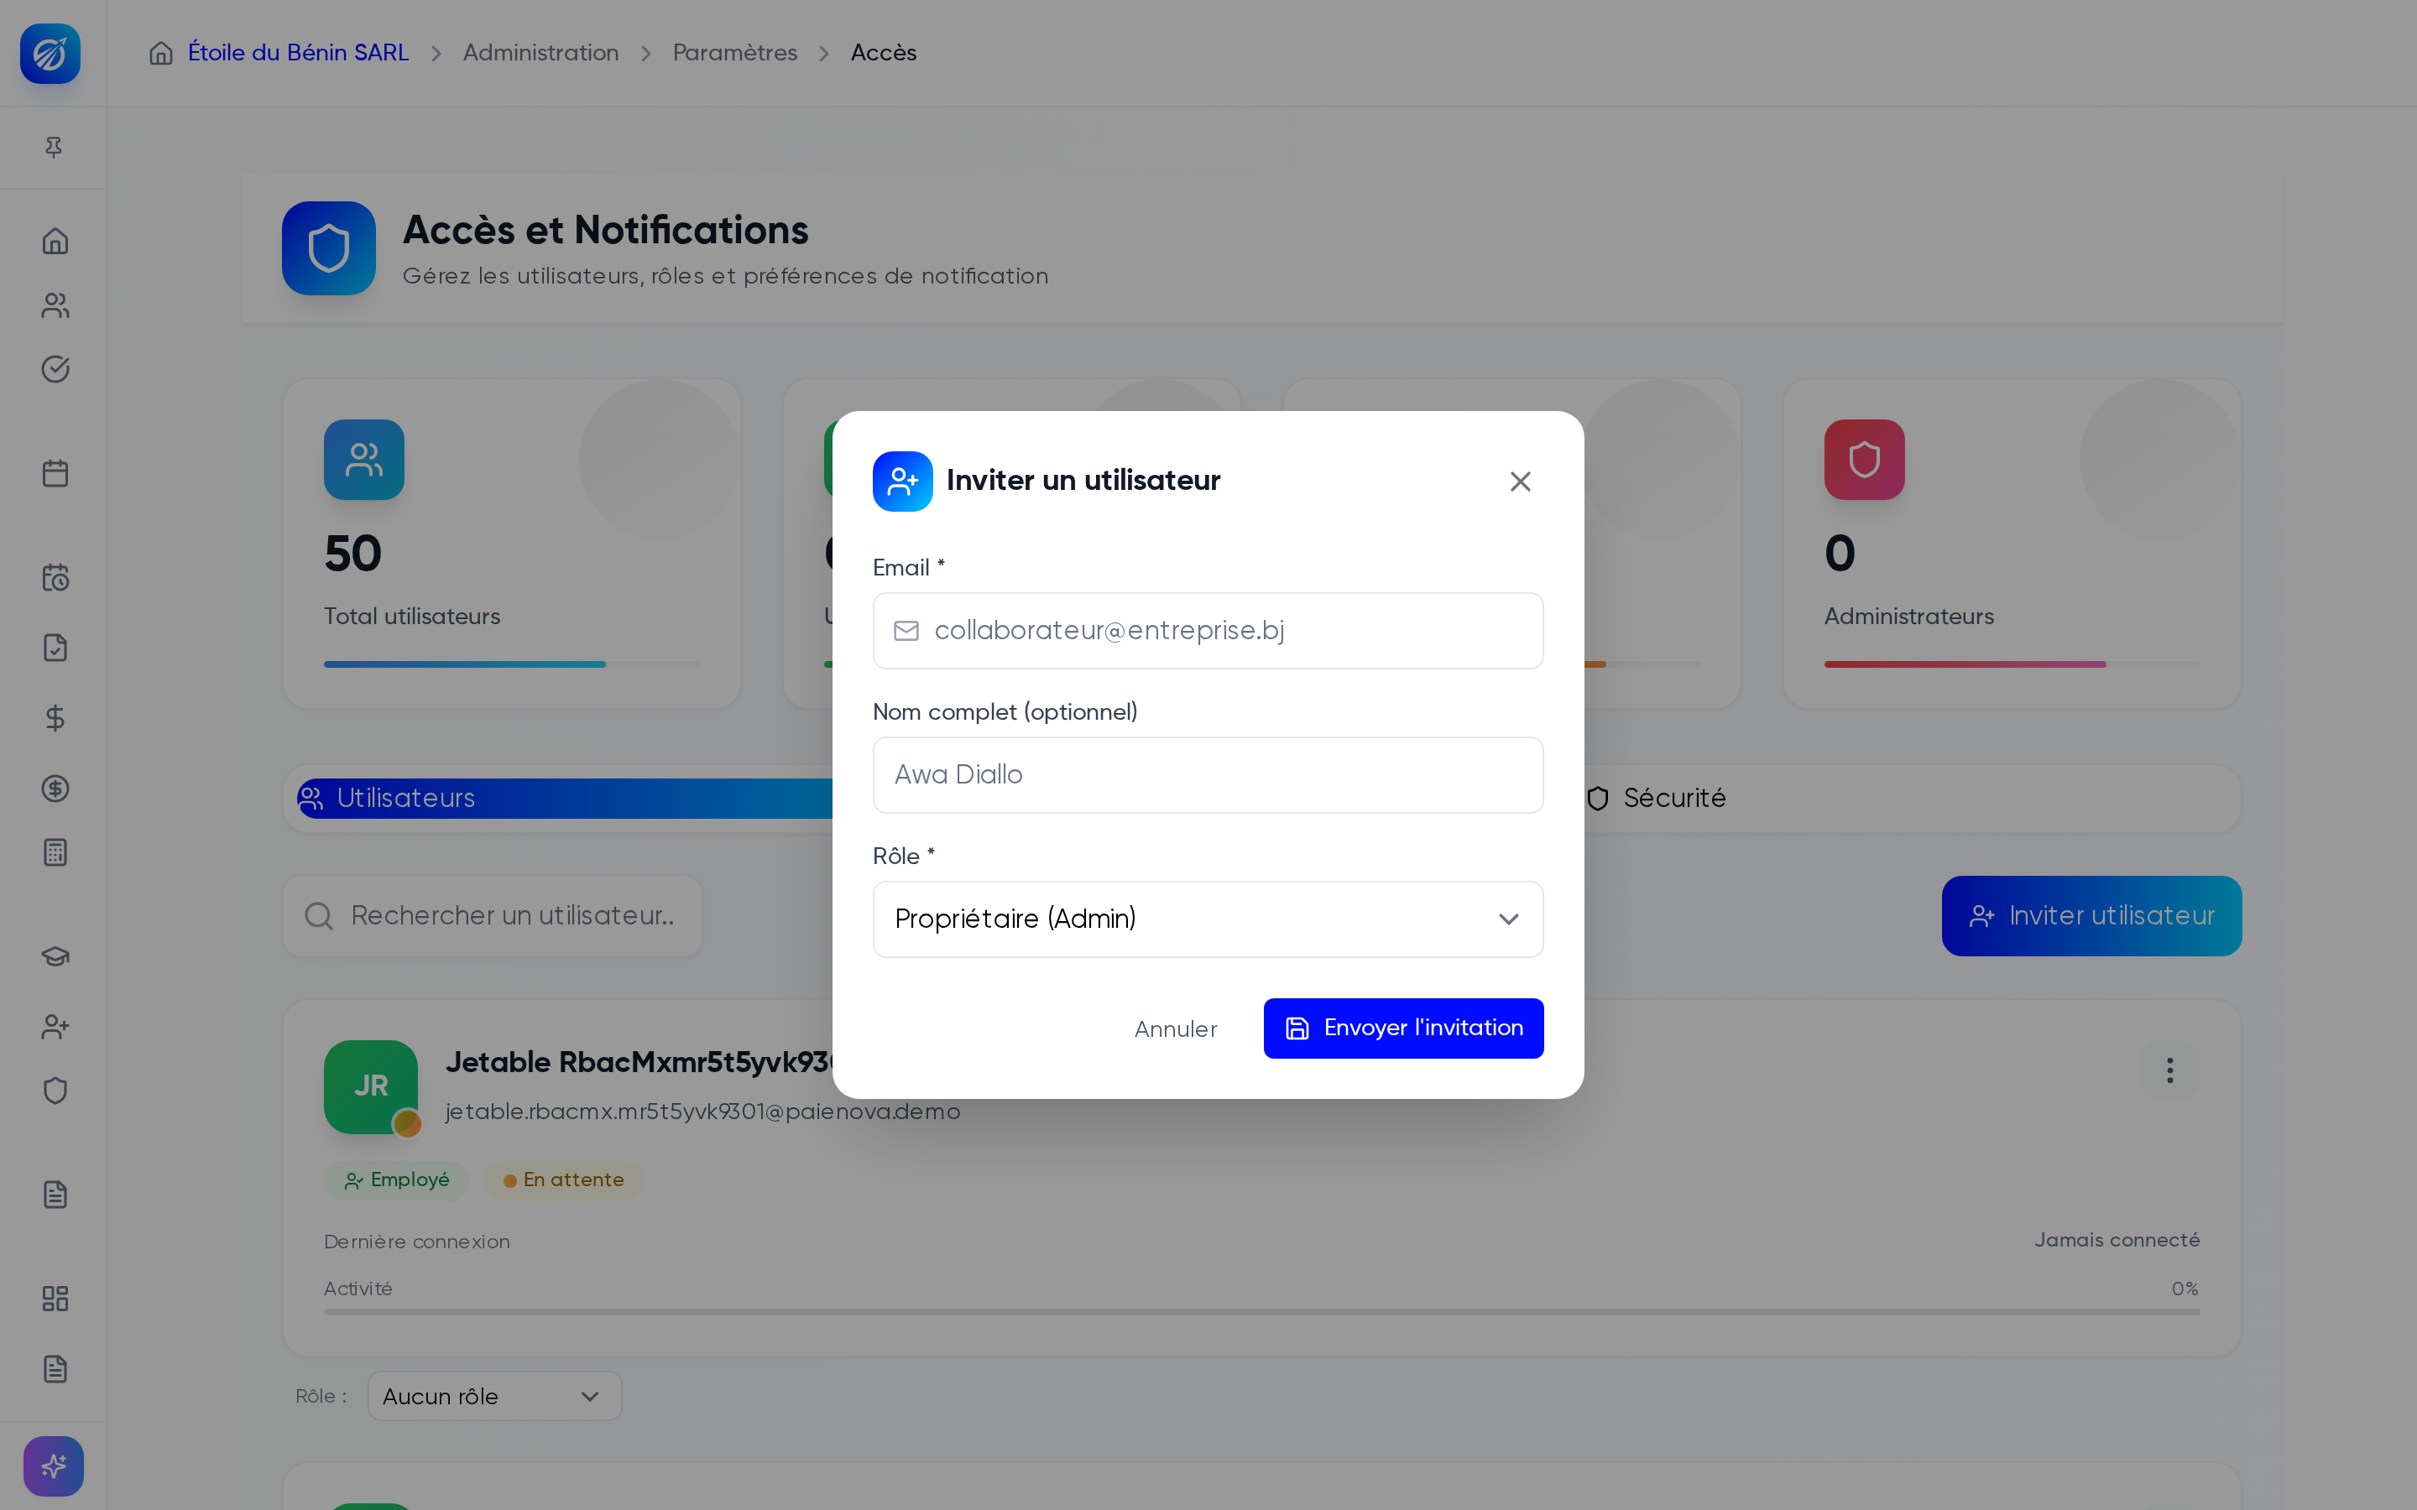Click the Jamais connecté text
Screen dimensions: 2417x1510
click(2117, 1241)
